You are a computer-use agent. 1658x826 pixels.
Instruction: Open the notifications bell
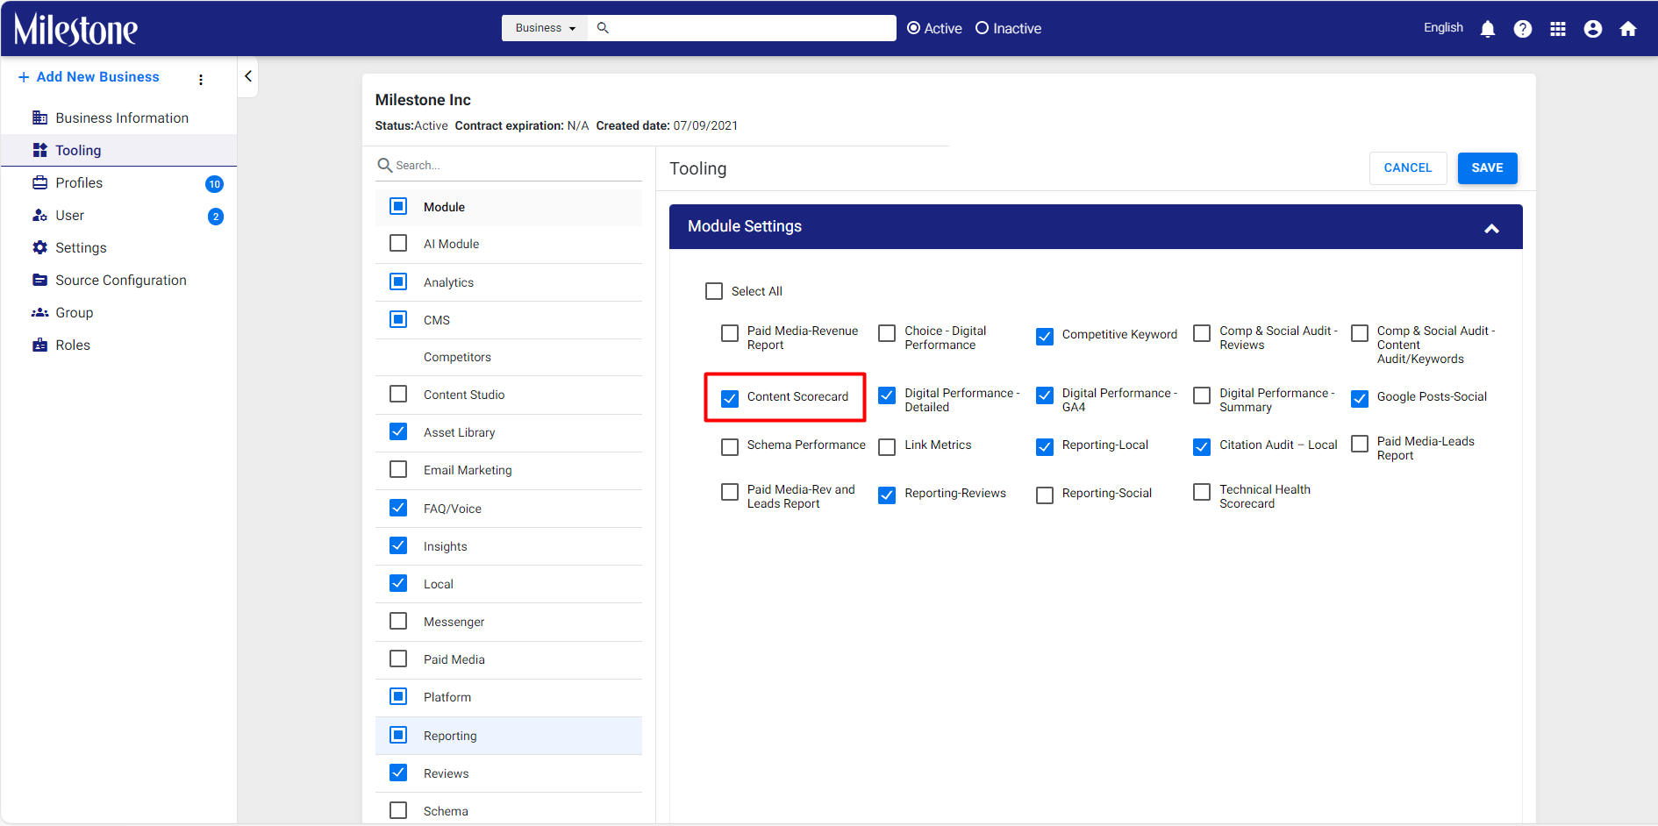1488,29
